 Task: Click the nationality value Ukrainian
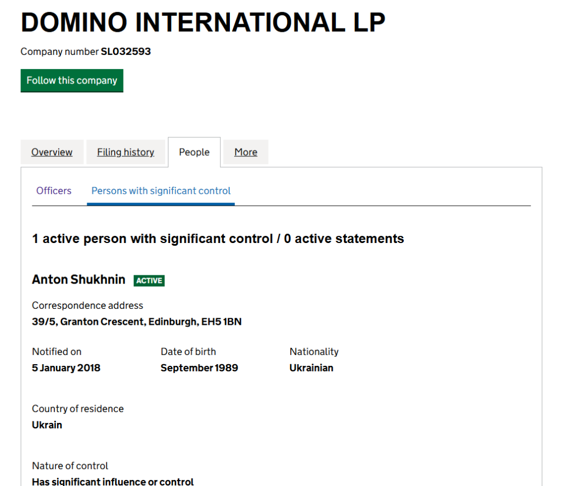click(x=311, y=368)
